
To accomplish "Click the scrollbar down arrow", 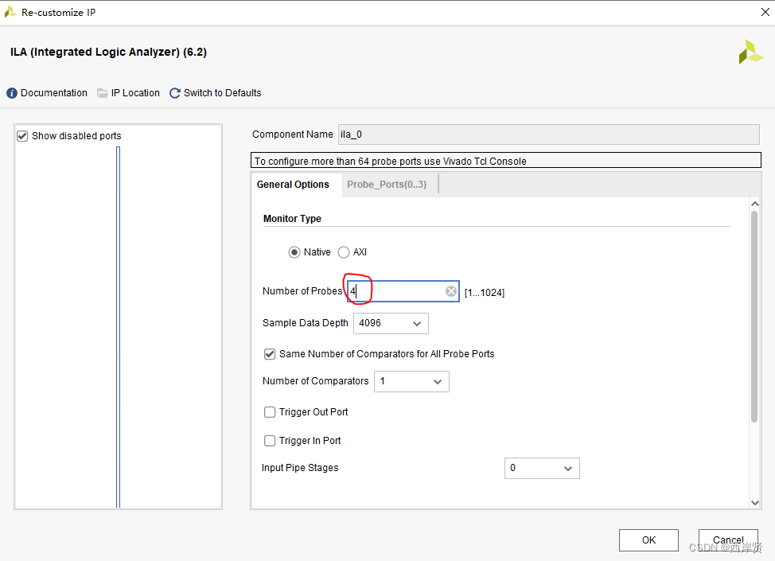I will click(755, 503).
